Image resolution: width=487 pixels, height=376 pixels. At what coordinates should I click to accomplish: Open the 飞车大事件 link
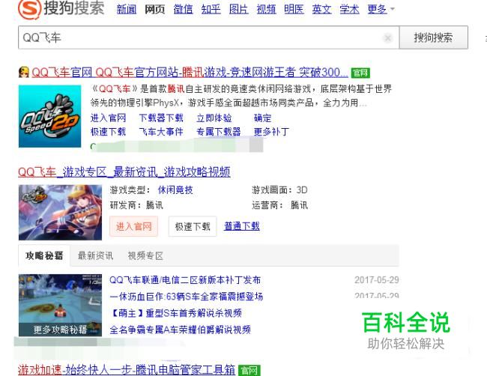pyautogui.click(x=161, y=132)
